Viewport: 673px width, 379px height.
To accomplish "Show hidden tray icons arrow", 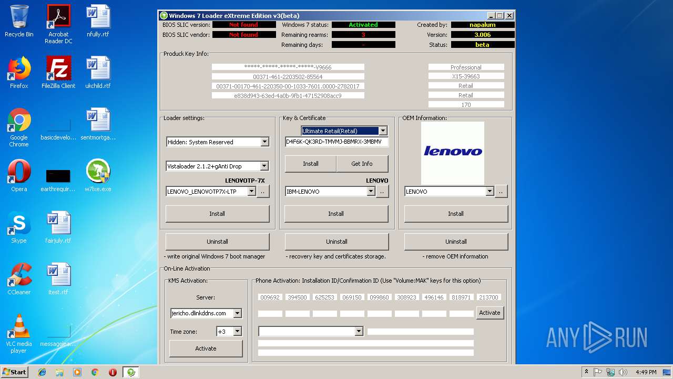I will [586, 372].
